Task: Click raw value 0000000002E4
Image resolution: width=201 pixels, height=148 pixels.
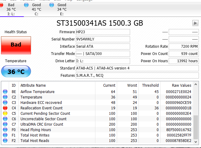Action: 178,114
